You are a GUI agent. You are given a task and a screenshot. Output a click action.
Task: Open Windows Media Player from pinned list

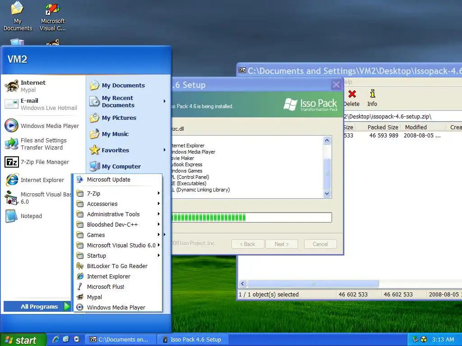43,126
